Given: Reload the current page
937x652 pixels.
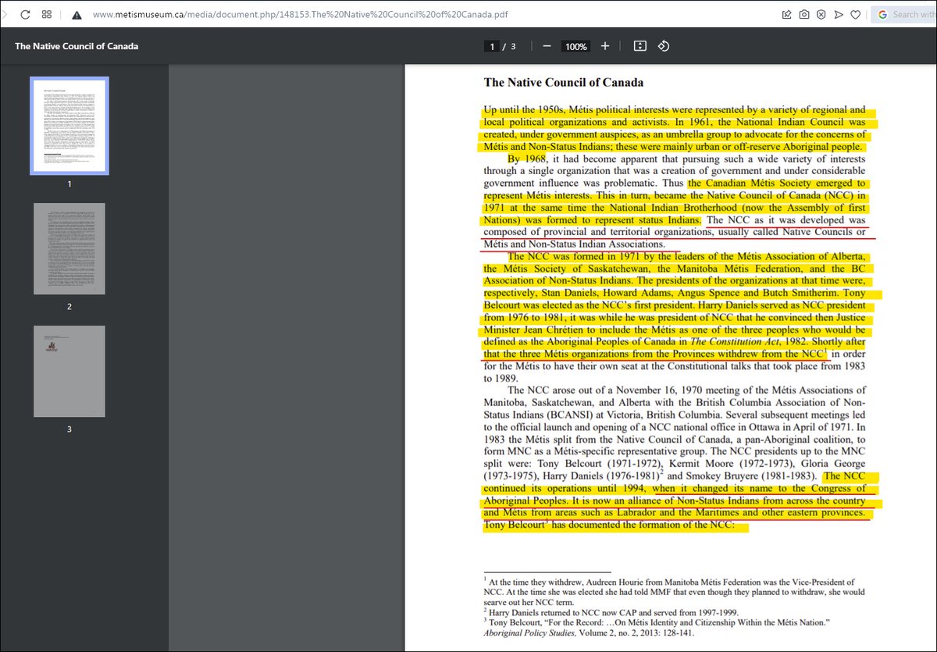Looking at the screenshot, I should pos(26,14).
